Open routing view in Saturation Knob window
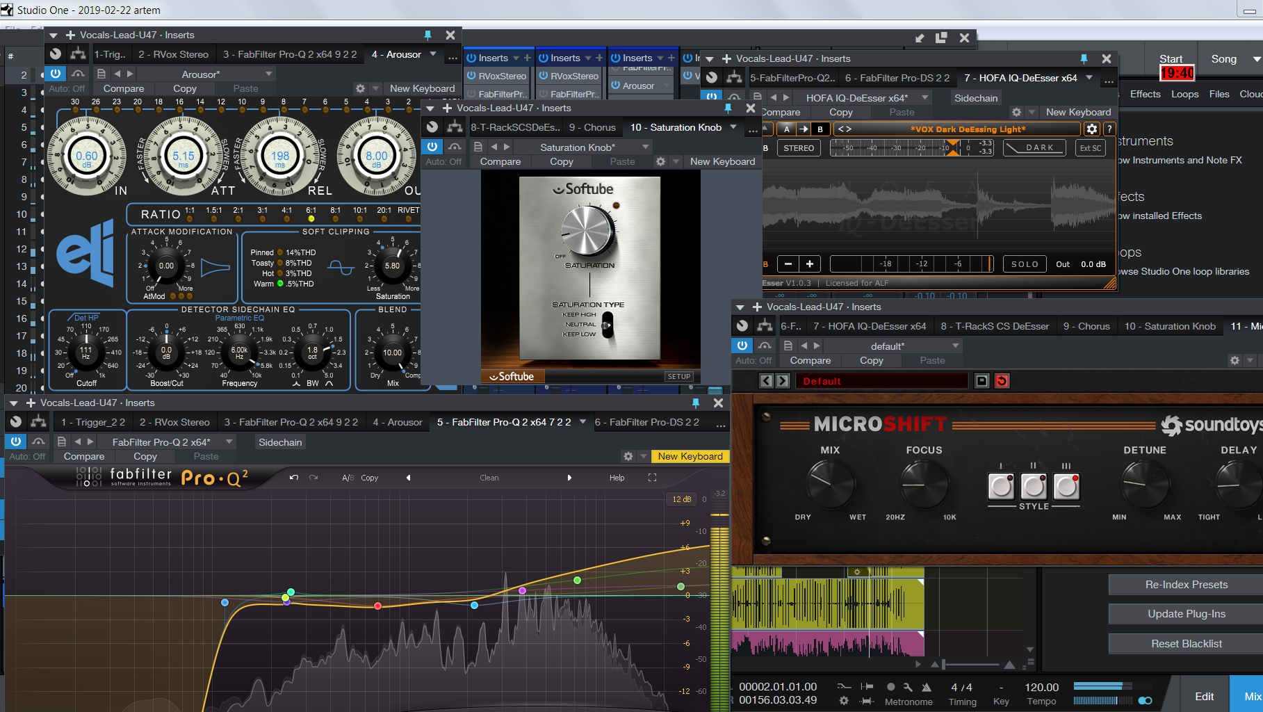The image size is (1263, 712). coord(455,127)
